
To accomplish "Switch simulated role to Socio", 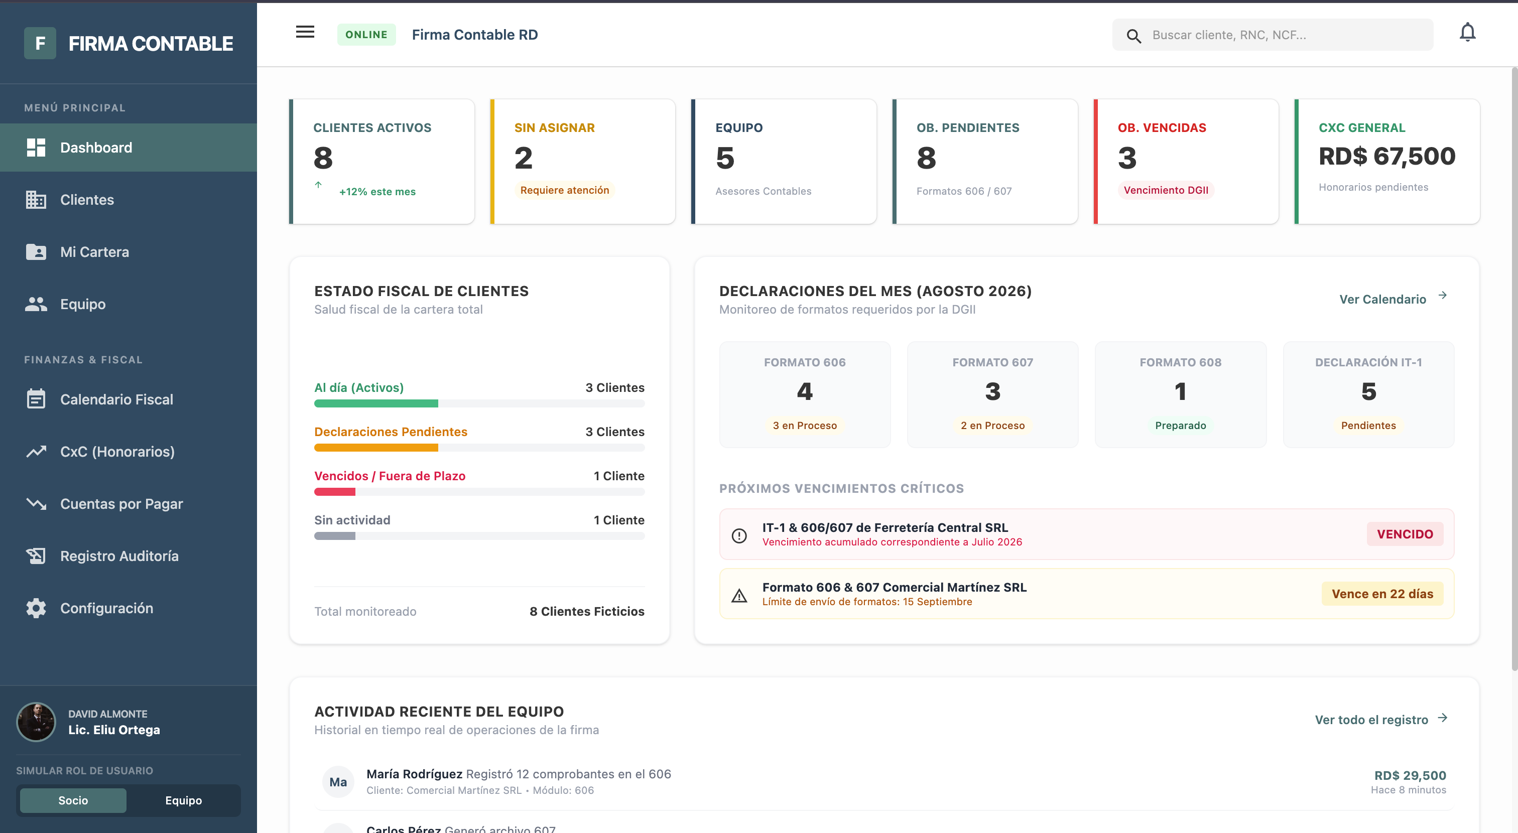I will pyautogui.click(x=73, y=800).
